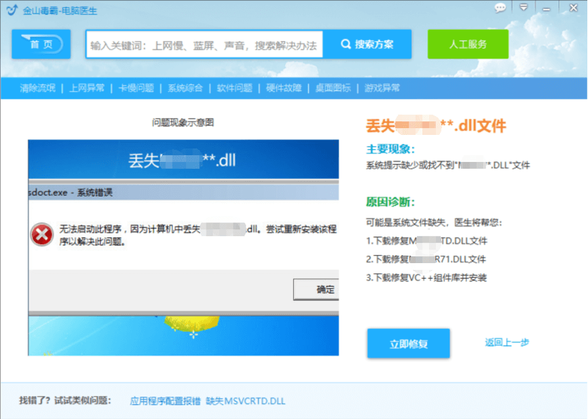The height and width of the screenshot is (419, 588).
Task: Select 硬件故障 category
Action: [x=284, y=88]
